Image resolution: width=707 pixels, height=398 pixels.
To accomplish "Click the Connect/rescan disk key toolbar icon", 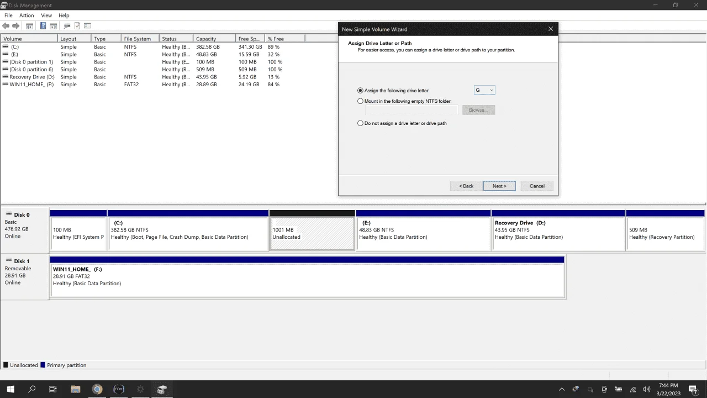I will [67, 26].
